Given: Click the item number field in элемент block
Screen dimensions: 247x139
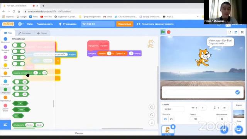Looking at the screenshot, I should coord(109,53).
